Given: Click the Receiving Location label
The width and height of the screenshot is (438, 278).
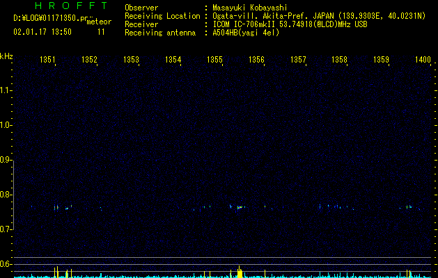Looking at the screenshot, I should point(162,16).
